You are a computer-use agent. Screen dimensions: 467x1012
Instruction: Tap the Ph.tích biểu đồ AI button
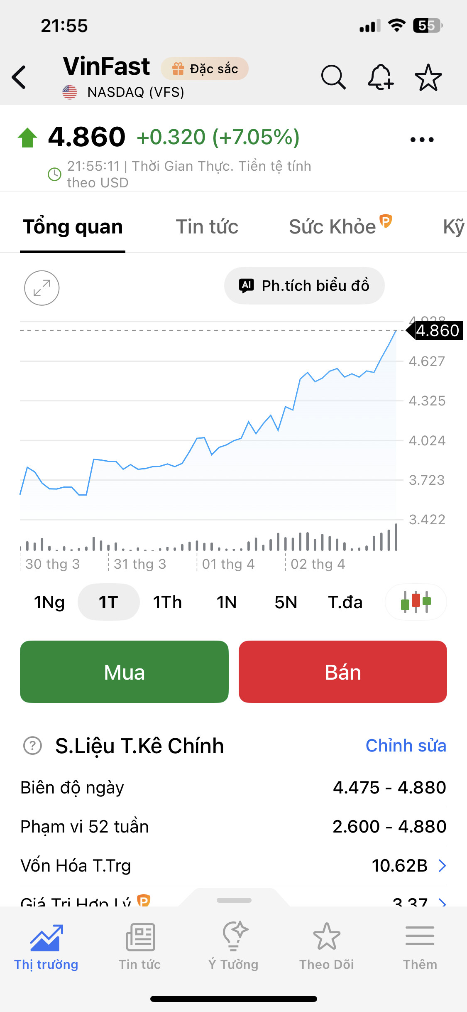304,286
